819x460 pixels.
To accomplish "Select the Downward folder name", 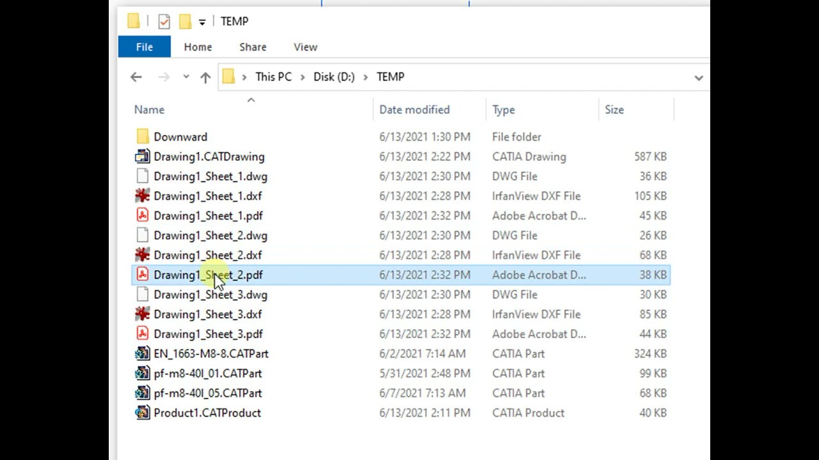I will 180,137.
